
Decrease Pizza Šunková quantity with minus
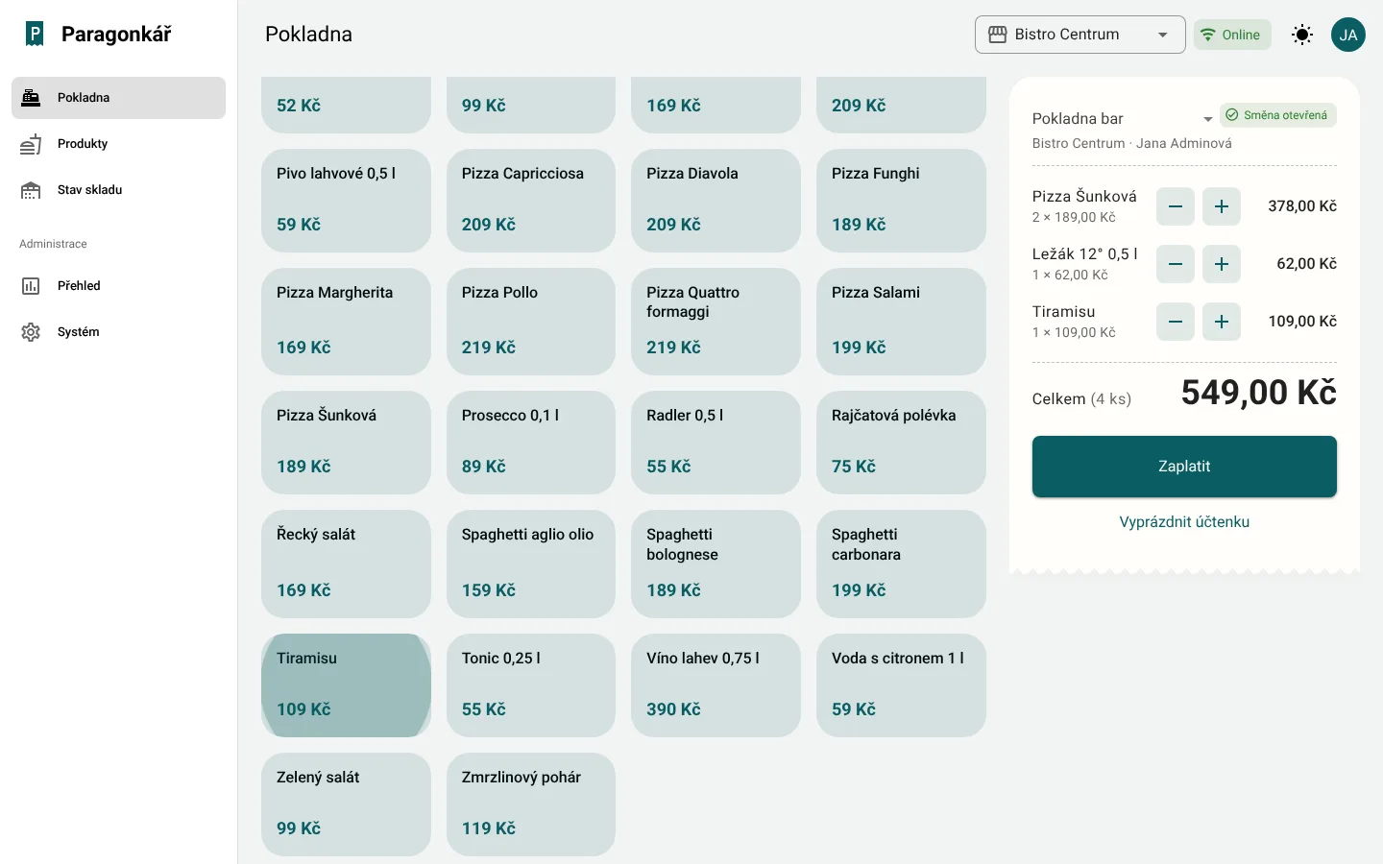1176,206
